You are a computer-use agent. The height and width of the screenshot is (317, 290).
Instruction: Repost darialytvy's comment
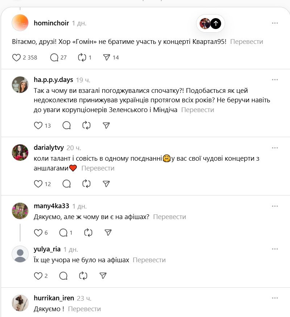(x=86, y=184)
